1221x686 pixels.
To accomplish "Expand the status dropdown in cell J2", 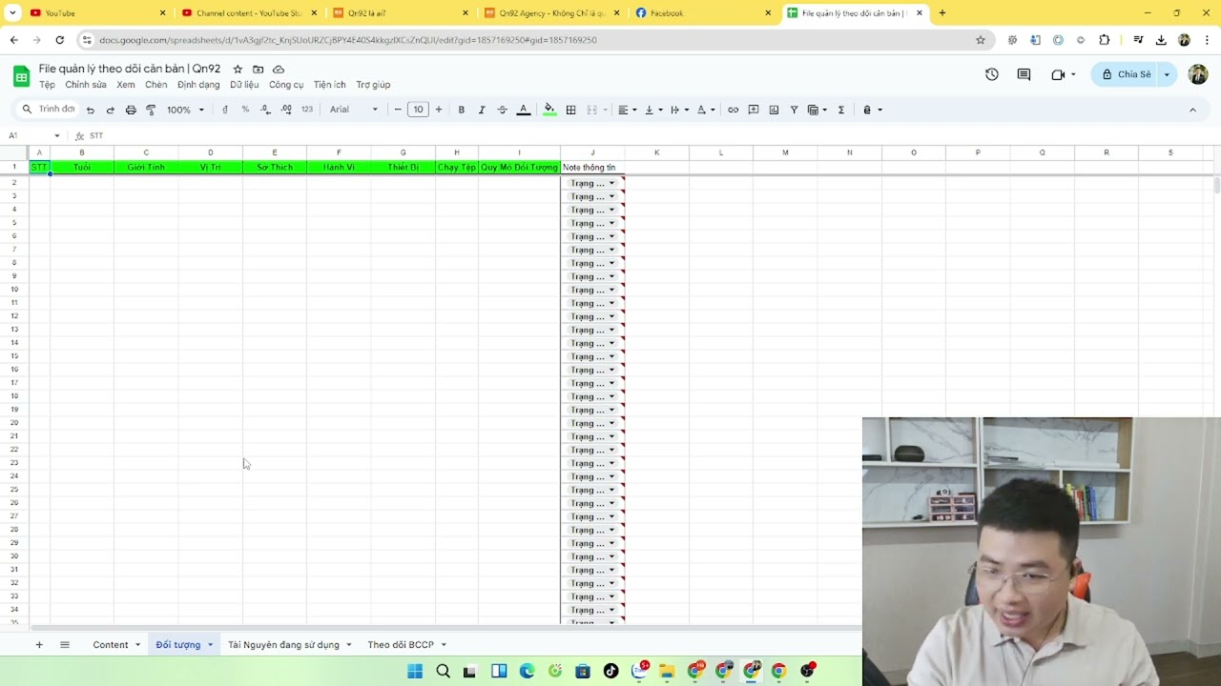I will (x=611, y=183).
